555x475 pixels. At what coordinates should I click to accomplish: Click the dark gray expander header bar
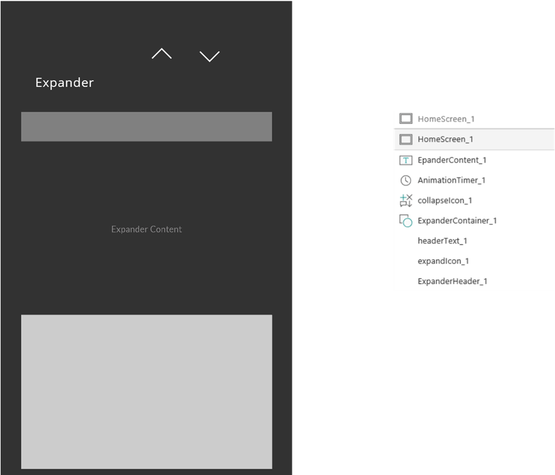point(146,127)
